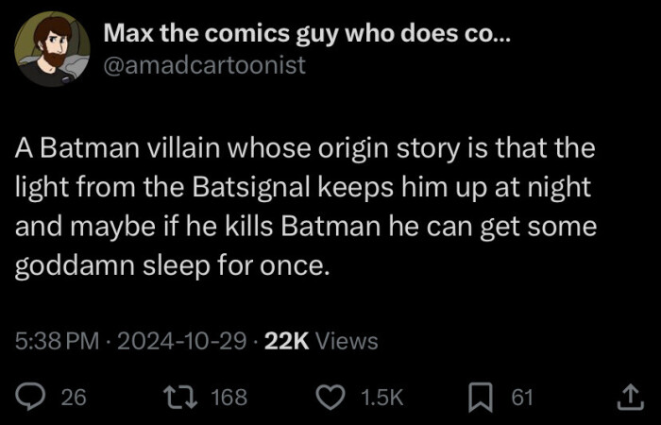Click the share upload arrow icon
Screen dimensions: 661x425
628,398
